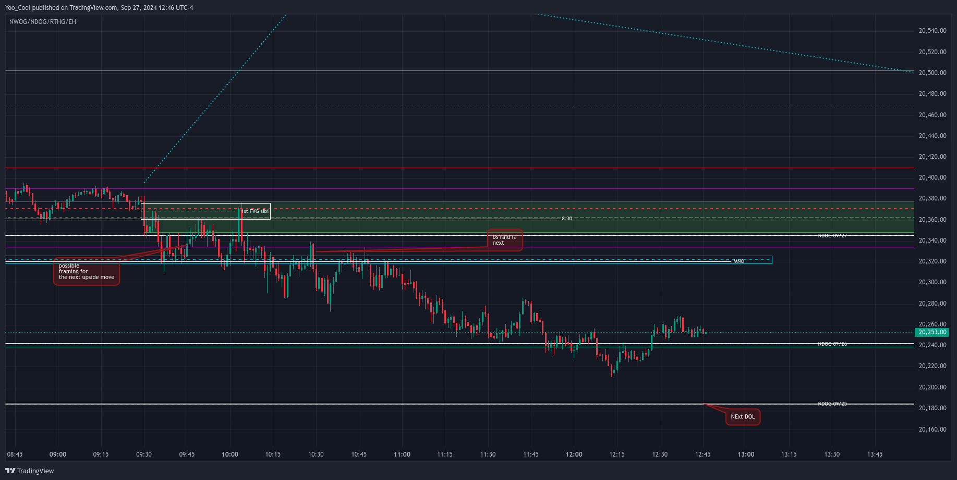
Task: Click the green 20,253.00 current price label
Action: click(x=932, y=332)
